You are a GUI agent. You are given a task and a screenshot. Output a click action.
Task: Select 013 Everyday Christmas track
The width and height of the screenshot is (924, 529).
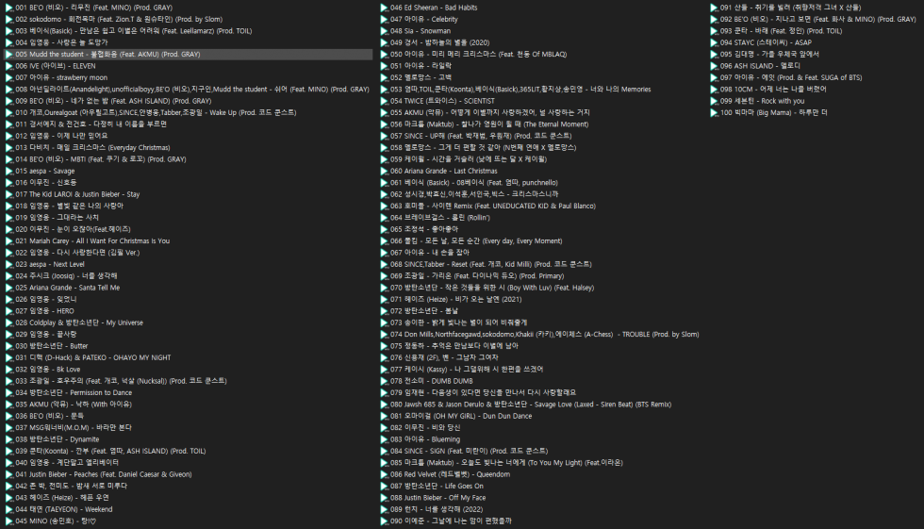[x=92, y=148]
